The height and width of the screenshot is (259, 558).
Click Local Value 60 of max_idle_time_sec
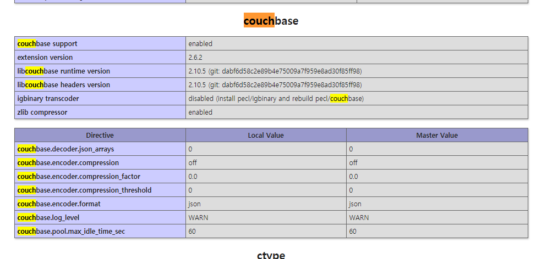[192, 232]
